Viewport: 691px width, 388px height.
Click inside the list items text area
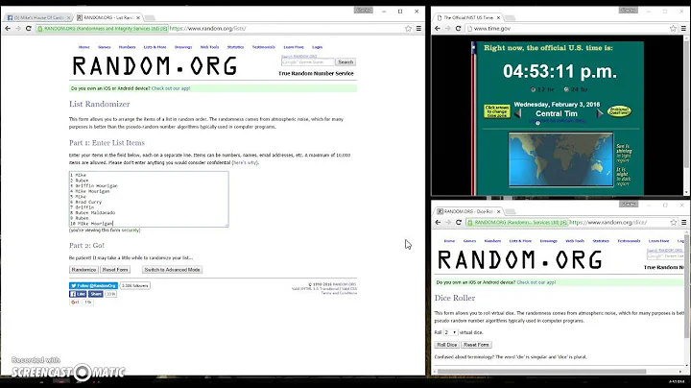149,199
